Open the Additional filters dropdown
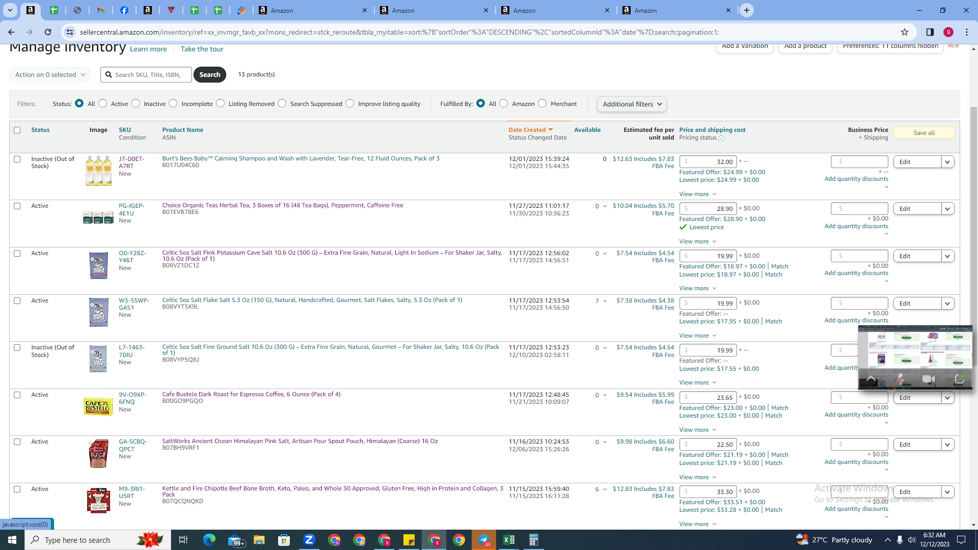This screenshot has height=550, width=978. [632, 104]
